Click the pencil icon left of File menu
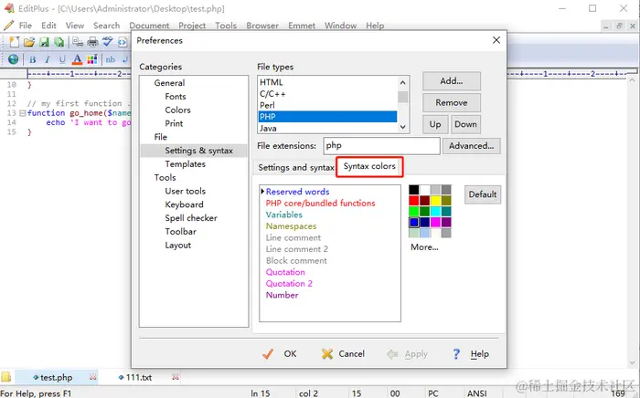 pos(8,26)
